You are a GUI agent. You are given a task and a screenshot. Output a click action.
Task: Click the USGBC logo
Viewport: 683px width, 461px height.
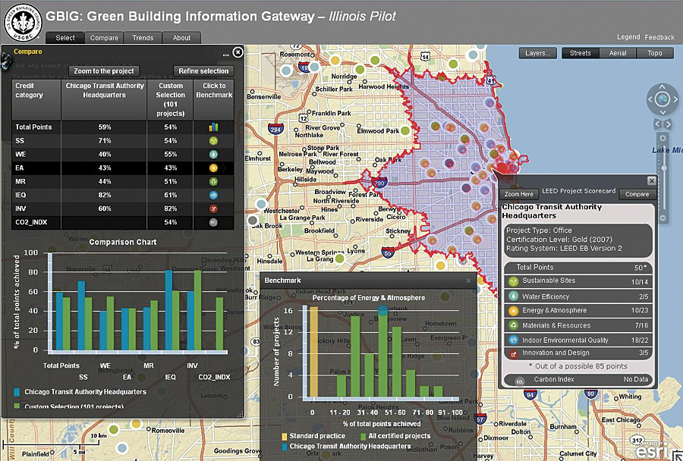[x=22, y=23]
